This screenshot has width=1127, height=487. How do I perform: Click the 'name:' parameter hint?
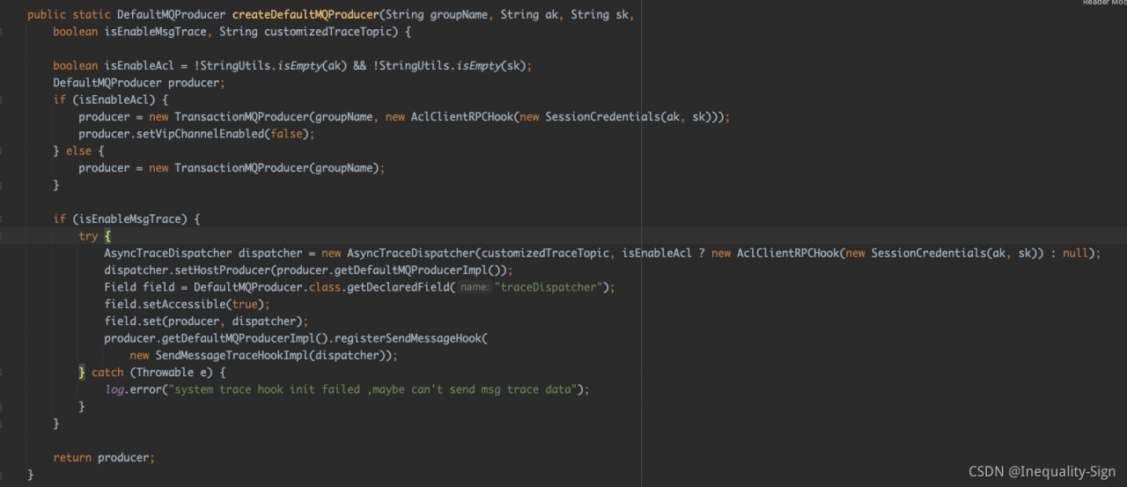coord(475,287)
